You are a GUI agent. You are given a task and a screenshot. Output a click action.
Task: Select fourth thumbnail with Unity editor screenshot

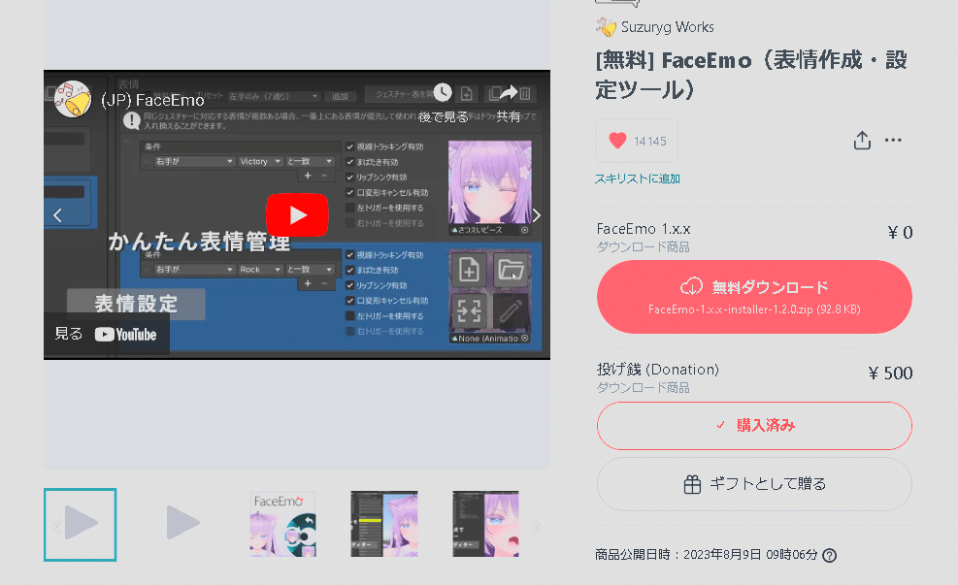(x=384, y=525)
